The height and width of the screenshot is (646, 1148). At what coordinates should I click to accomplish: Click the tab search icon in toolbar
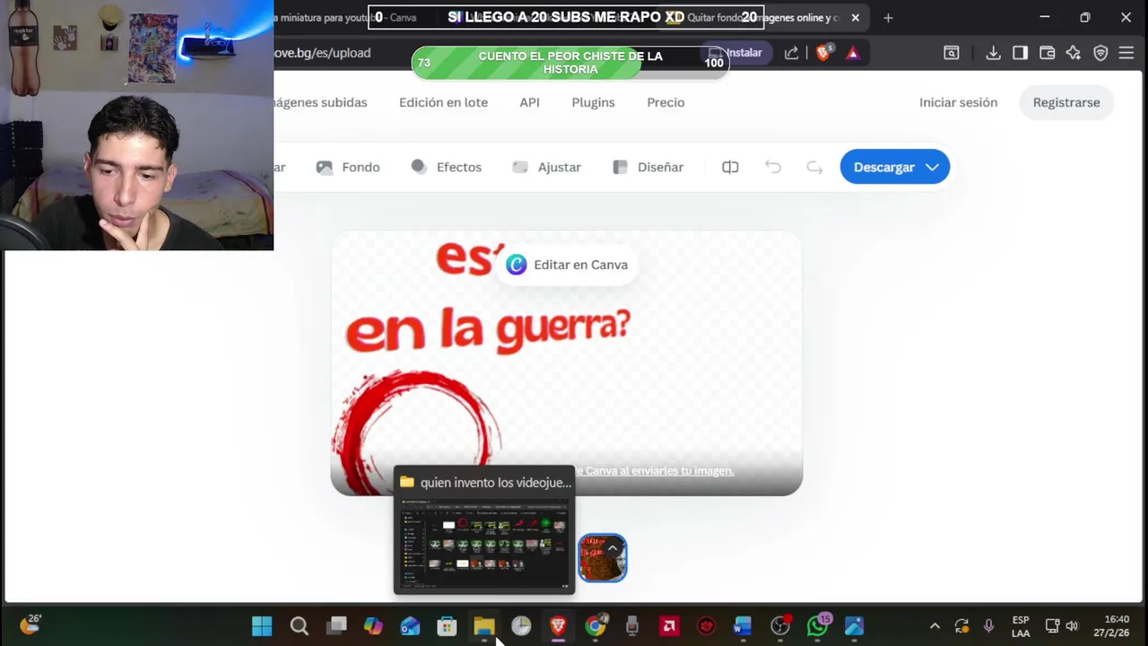[952, 53]
